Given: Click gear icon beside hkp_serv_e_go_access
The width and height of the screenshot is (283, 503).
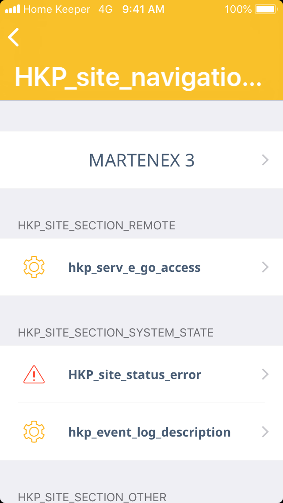Looking at the screenshot, I should click(x=34, y=267).
